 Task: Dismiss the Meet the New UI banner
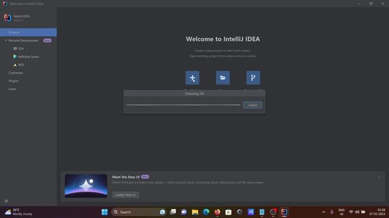coord(379,177)
